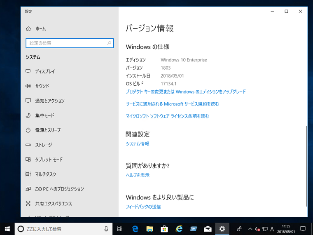The width and height of the screenshot is (313, 235).
Task: Click the install date value 2018/05/01
Action: (172, 76)
